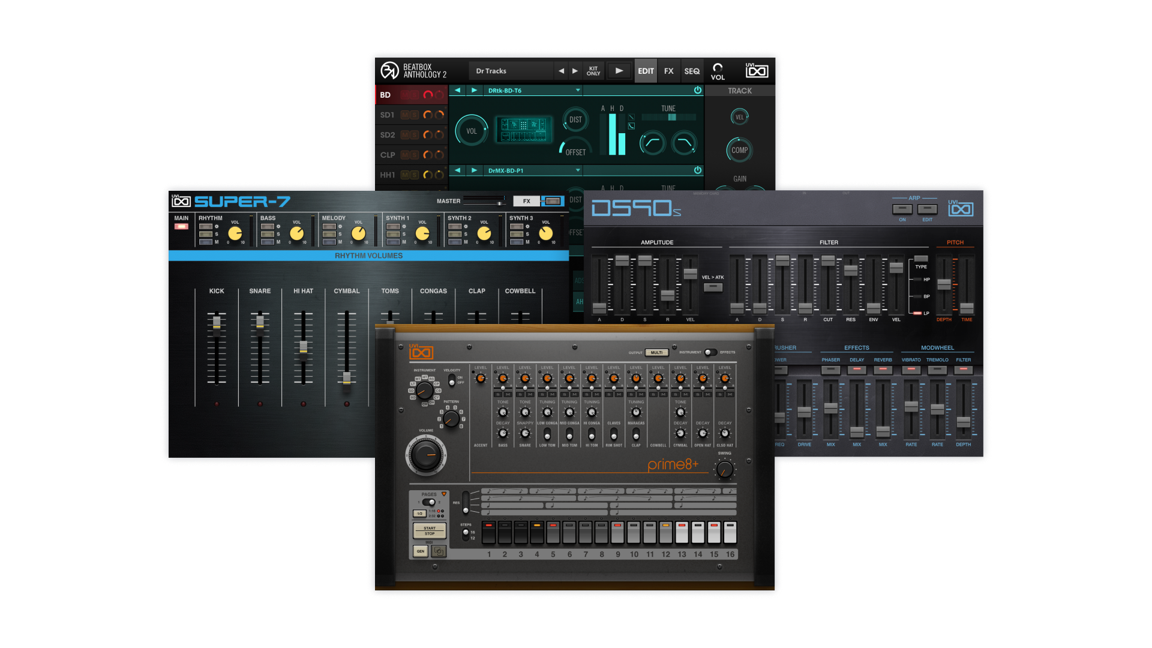
Task: Toggle the MAIN button in Super-7
Action: tap(181, 226)
